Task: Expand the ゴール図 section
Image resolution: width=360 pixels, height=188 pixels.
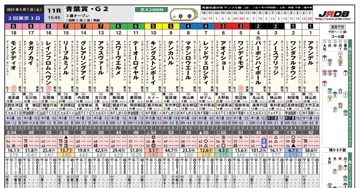Action: point(338,36)
